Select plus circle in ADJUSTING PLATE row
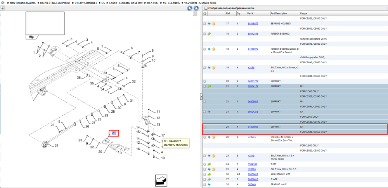 point(204,174)
